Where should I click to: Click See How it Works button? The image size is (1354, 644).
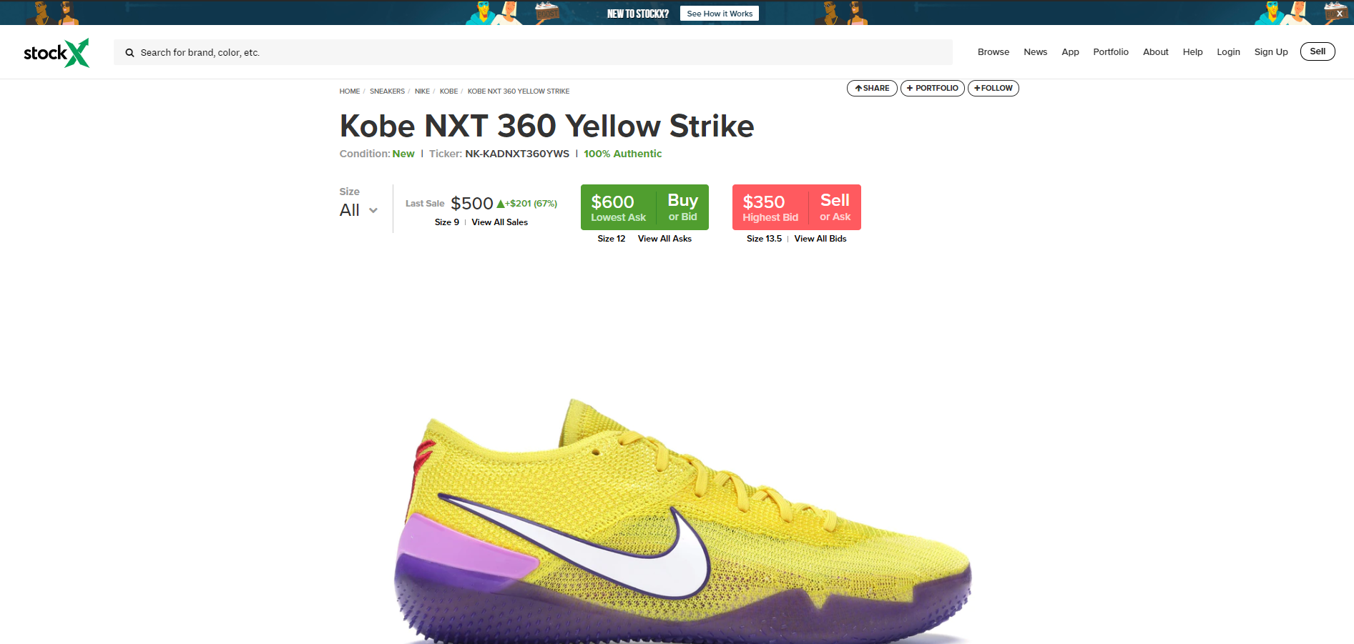pos(719,14)
